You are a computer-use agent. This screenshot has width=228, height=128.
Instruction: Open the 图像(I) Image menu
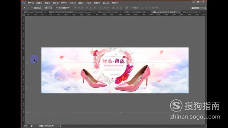coord(47,3)
